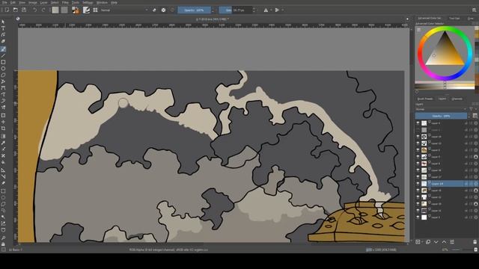Select the Text tool in toolbox
This screenshot has width=479, height=269.
click(x=3, y=28)
